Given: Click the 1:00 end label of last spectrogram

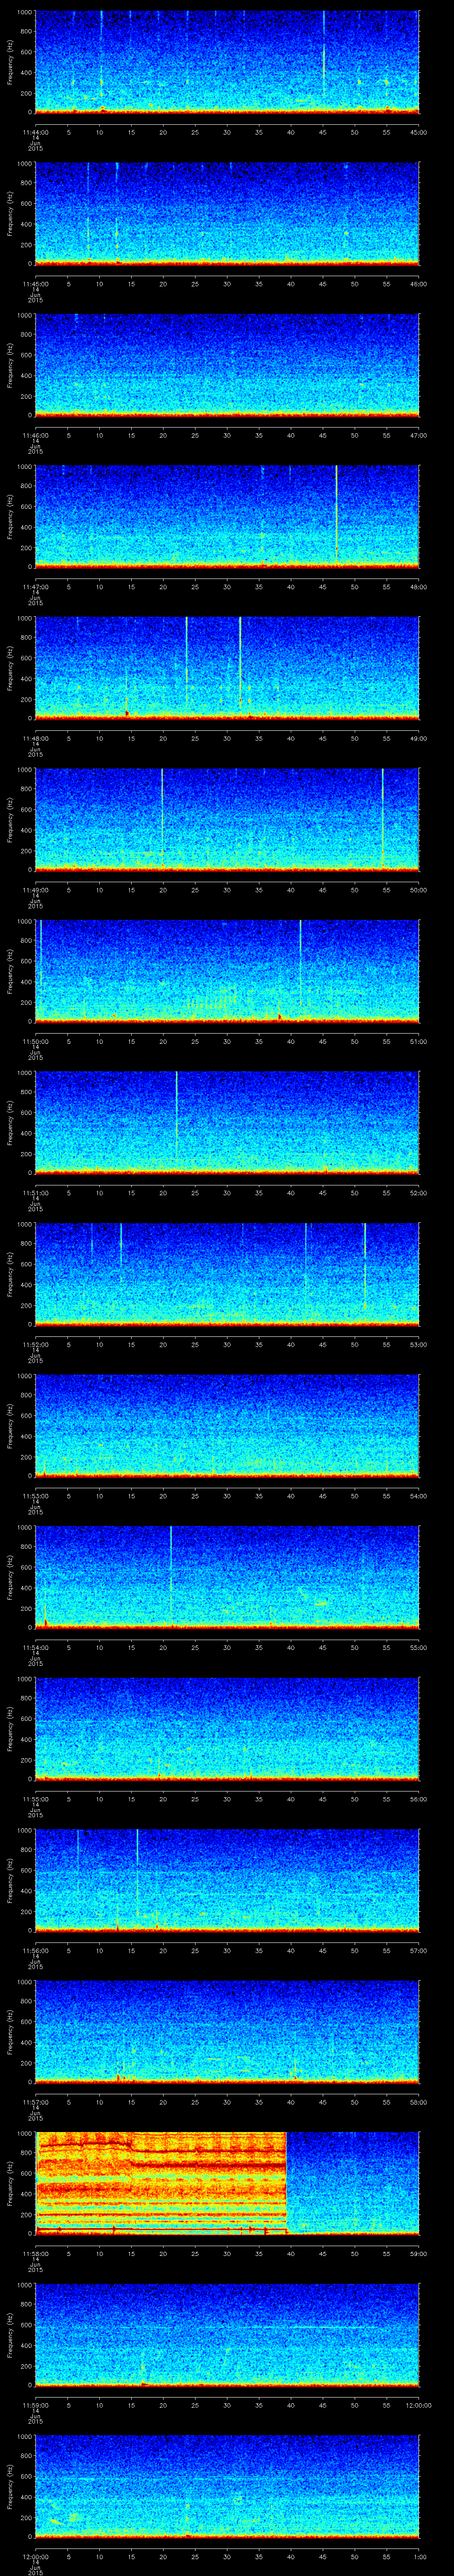Looking at the screenshot, I should 419,2556.
